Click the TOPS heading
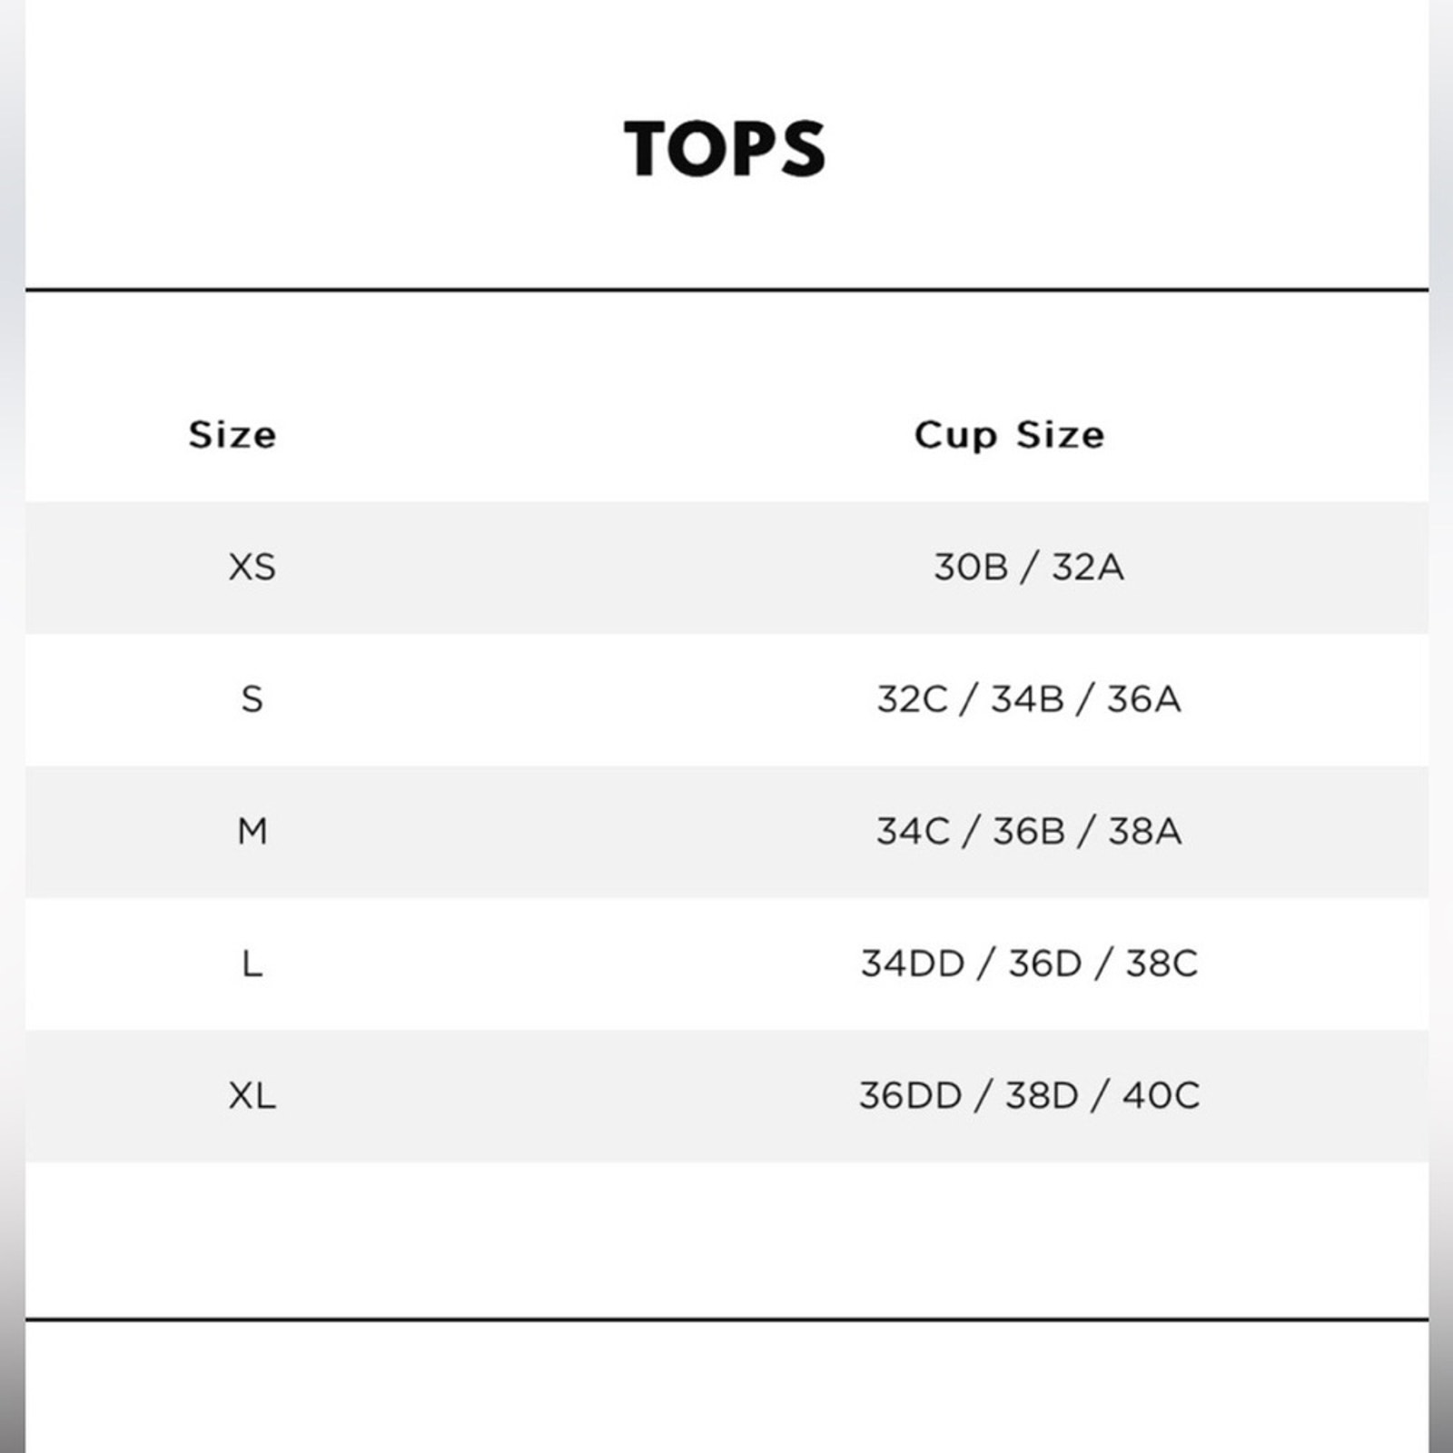This screenshot has width=1453, height=1453. pos(725,148)
